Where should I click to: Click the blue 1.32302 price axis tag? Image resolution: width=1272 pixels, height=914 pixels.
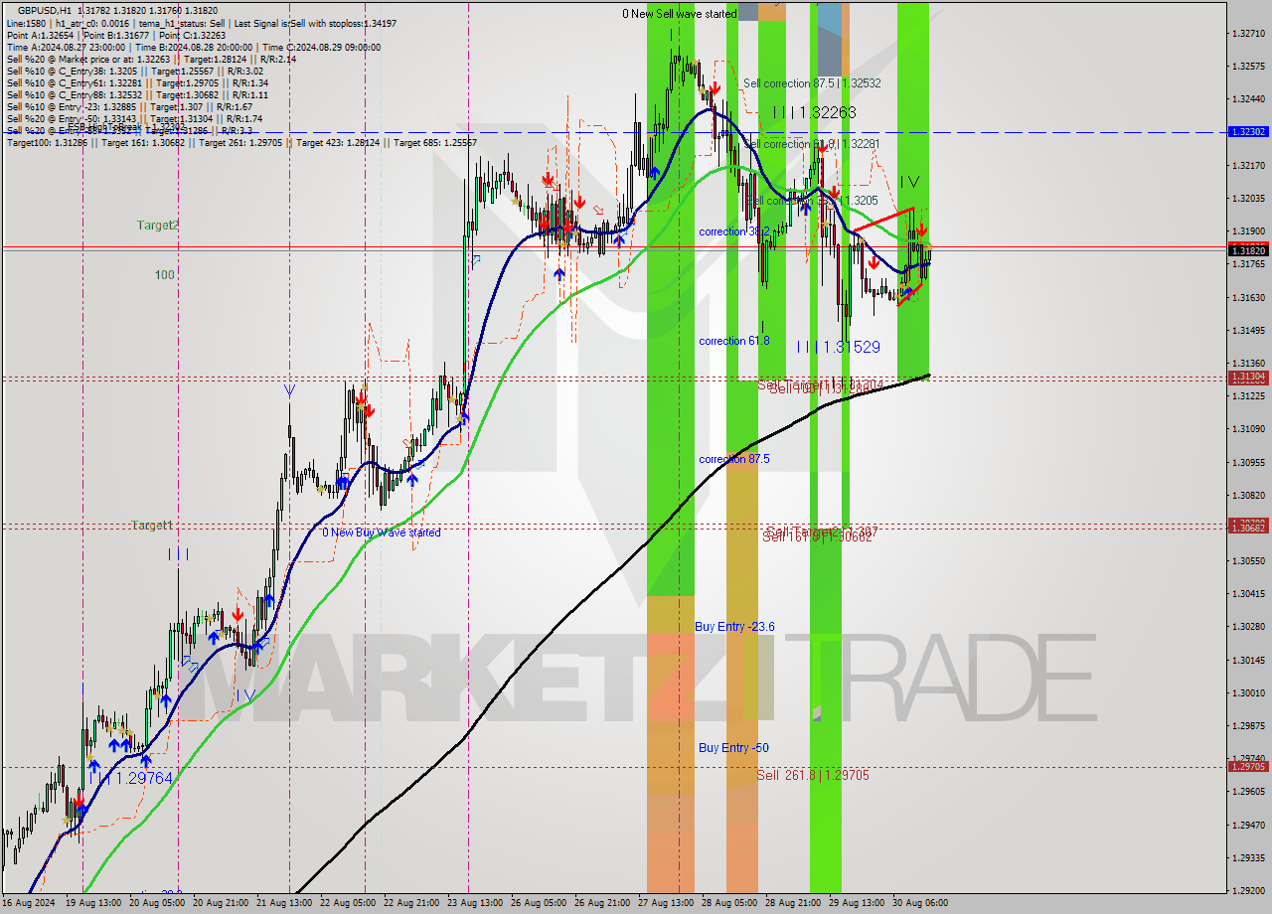pyautogui.click(x=1248, y=131)
